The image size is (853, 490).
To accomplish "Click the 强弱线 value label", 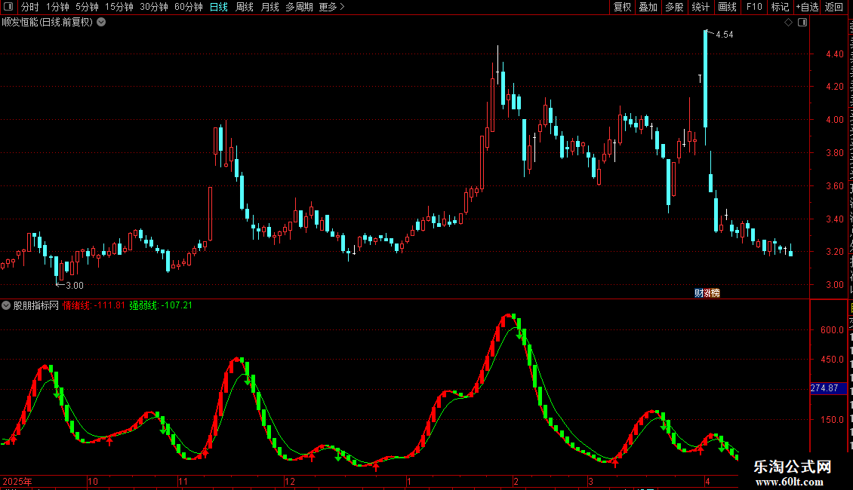I will (161, 305).
